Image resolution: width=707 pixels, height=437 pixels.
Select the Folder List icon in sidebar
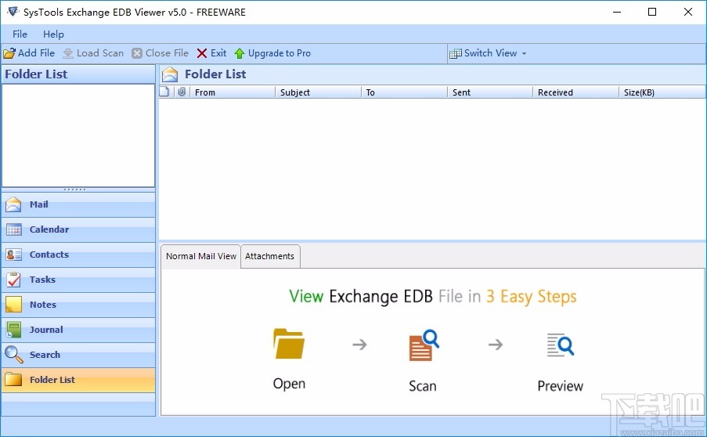(13, 380)
